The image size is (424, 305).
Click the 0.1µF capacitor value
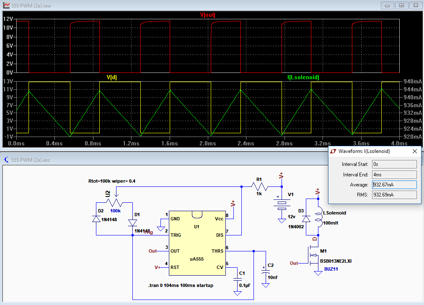click(x=245, y=285)
